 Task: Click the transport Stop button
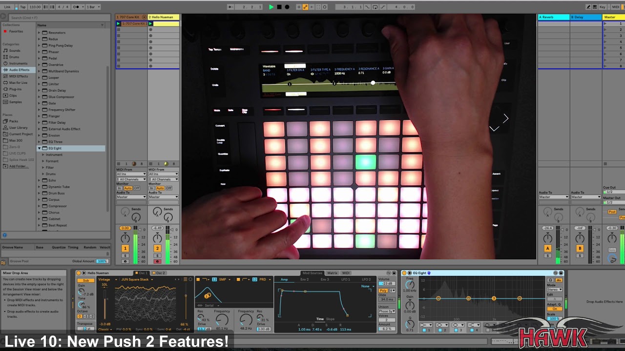[x=279, y=7]
